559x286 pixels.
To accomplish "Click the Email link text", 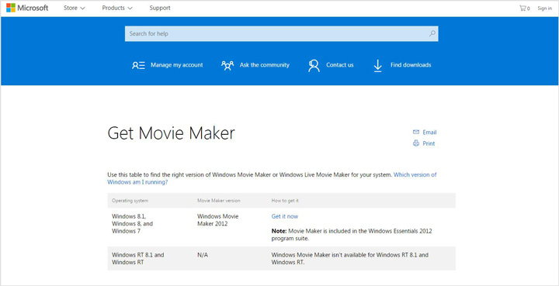I will click(429, 133).
